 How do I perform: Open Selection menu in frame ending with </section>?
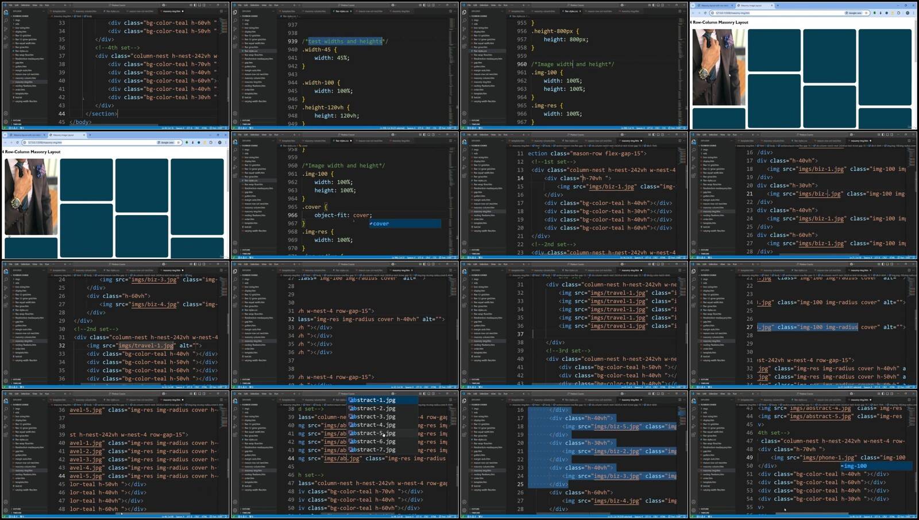25,5
